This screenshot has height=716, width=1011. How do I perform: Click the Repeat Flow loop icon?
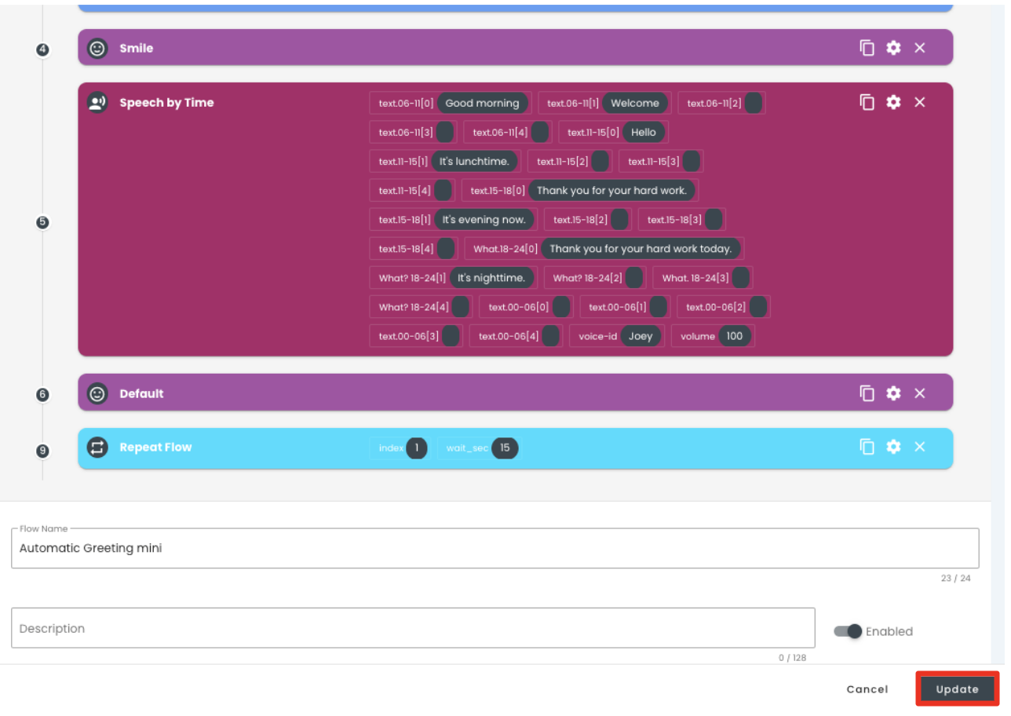coord(97,447)
